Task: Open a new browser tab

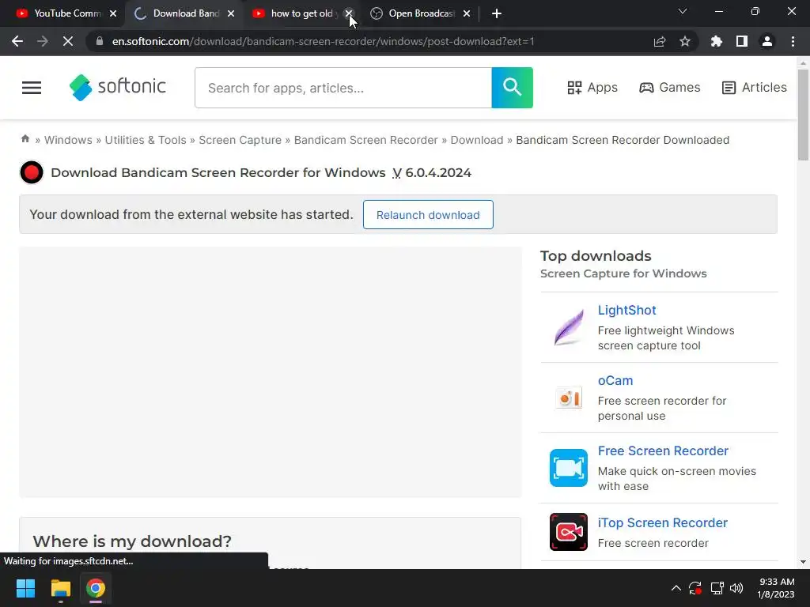Action: [497, 13]
